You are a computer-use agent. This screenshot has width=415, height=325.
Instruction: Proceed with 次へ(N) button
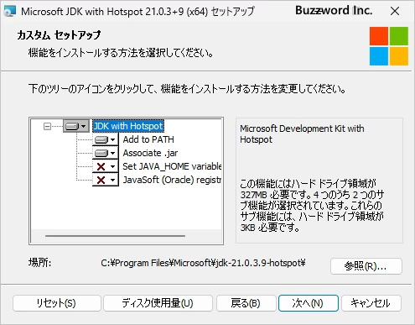click(309, 303)
